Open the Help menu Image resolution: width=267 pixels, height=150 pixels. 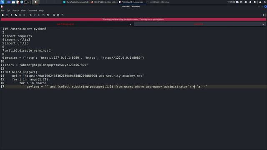[41, 10]
